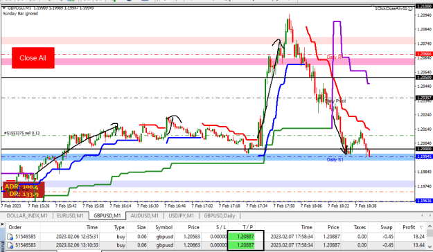Click the Daily S1 label on the chart
The width and height of the screenshot is (433, 252).
tap(335, 159)
